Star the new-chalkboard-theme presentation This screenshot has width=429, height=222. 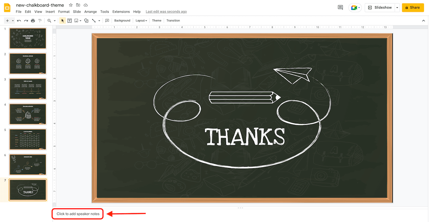click(71, 5)
